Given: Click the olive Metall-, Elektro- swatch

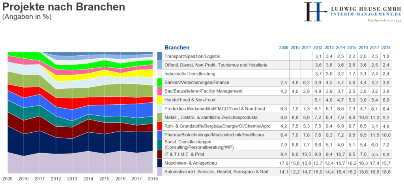Looking at the screenshot, I should 160,117.
